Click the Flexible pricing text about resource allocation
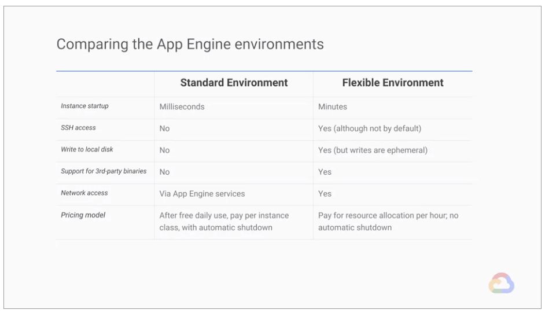The width and height of the screenshot is (545, 313). coord(388,221)
